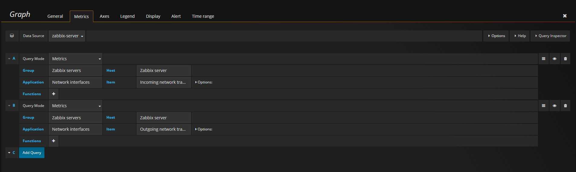Click the Data Source label
Image resolution: width=576 pixels, height=172 pixels.
pyautogui.click(x=34, y=36)
